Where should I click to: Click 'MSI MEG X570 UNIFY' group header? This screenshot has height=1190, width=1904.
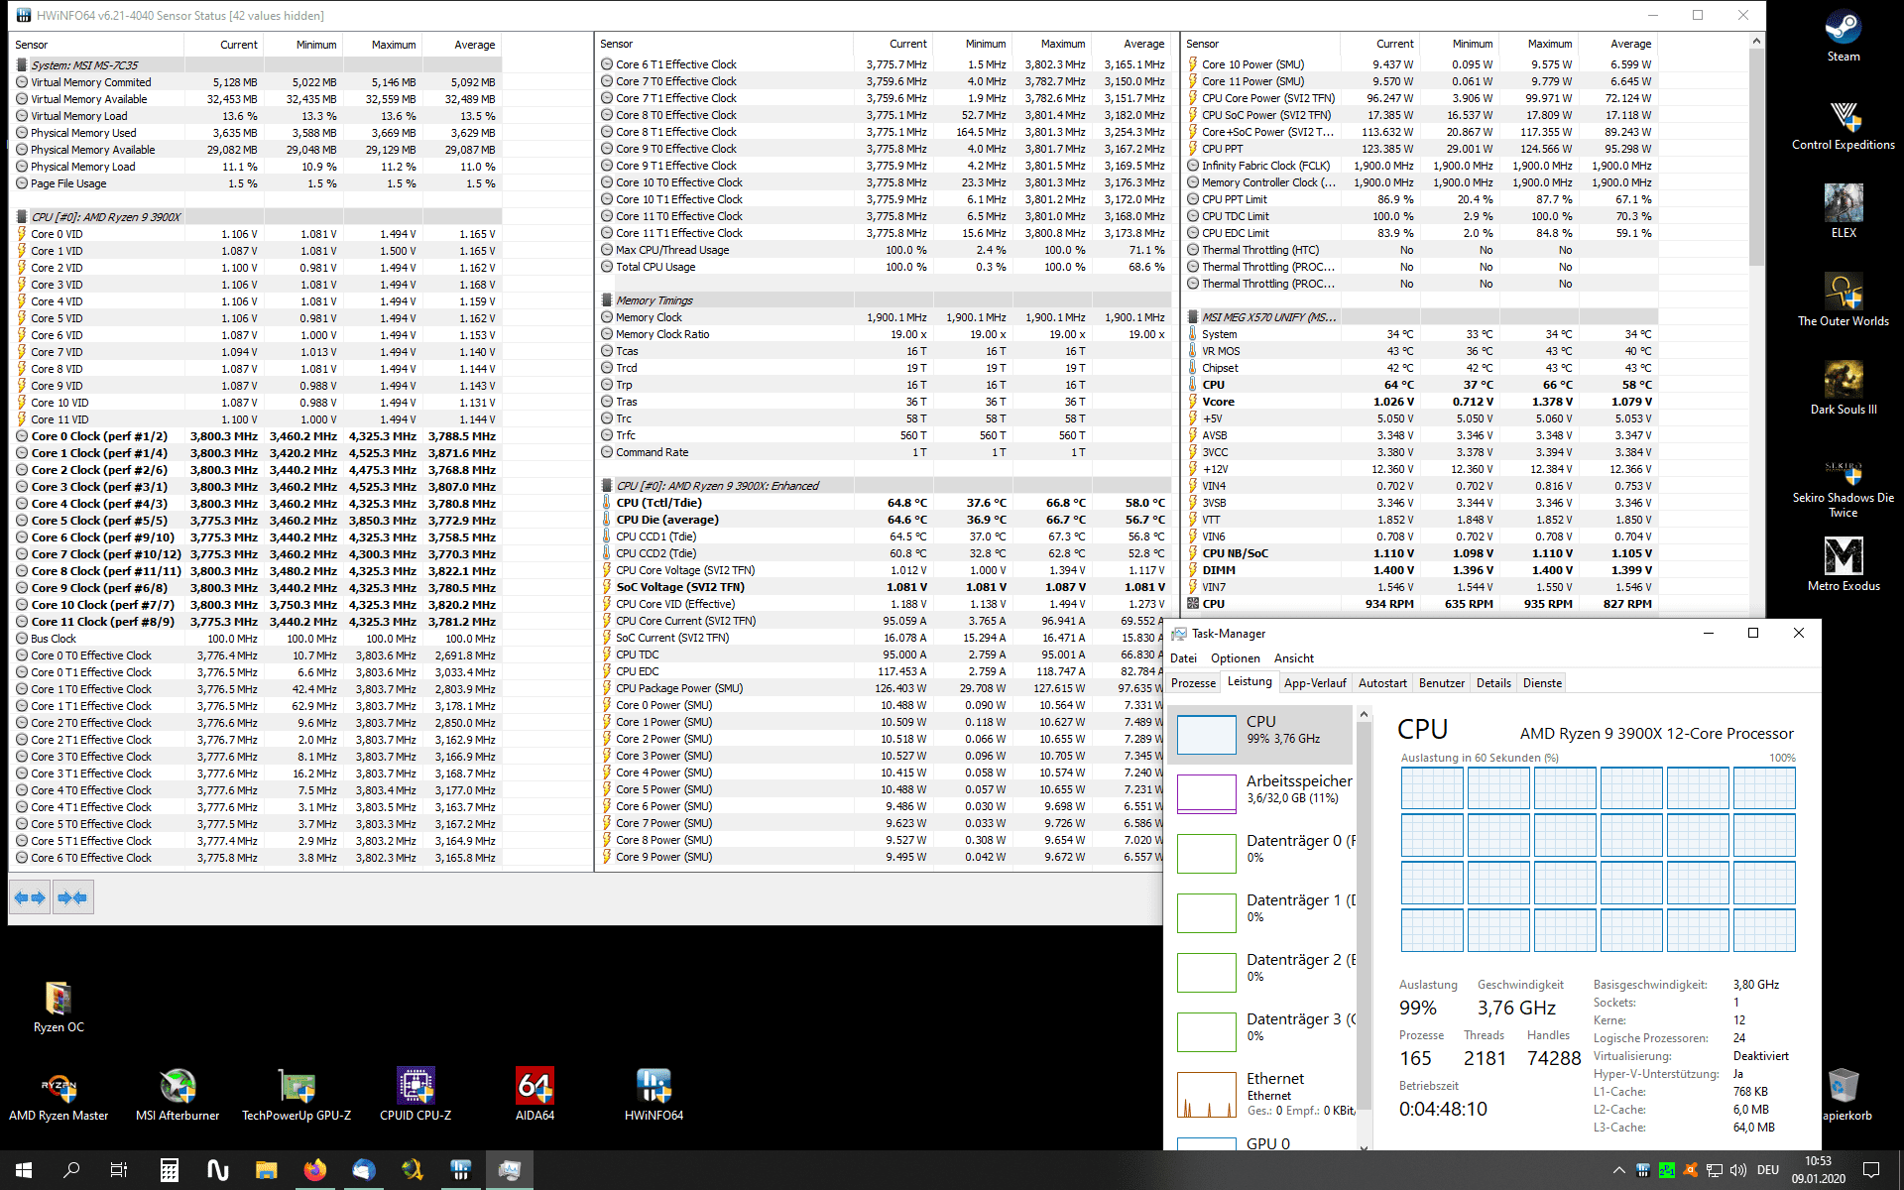pyautogui.click(x=1420, y=317)
